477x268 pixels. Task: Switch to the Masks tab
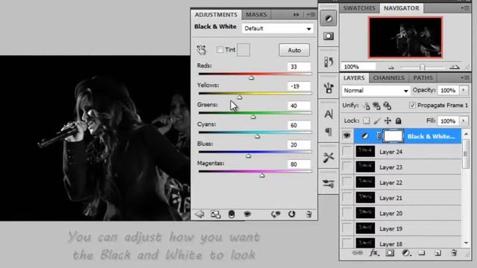point(256,15)
